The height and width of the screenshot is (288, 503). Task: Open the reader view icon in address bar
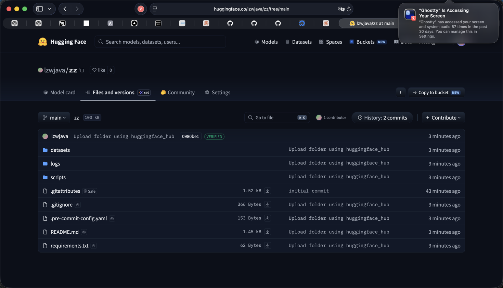tap(155, 9)
